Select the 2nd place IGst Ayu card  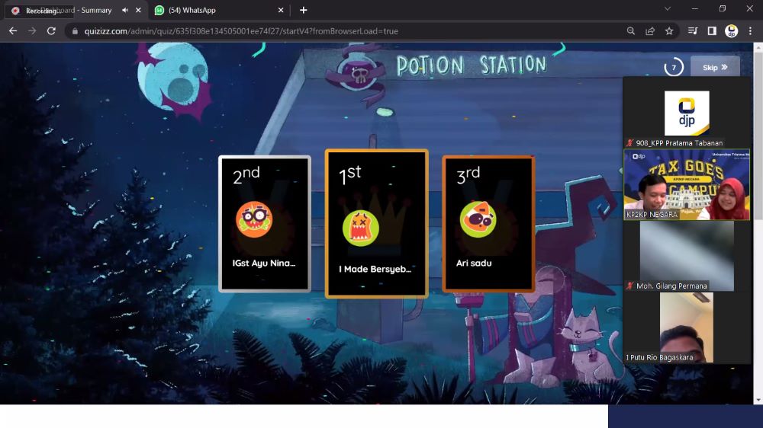[x=264, y=223]
